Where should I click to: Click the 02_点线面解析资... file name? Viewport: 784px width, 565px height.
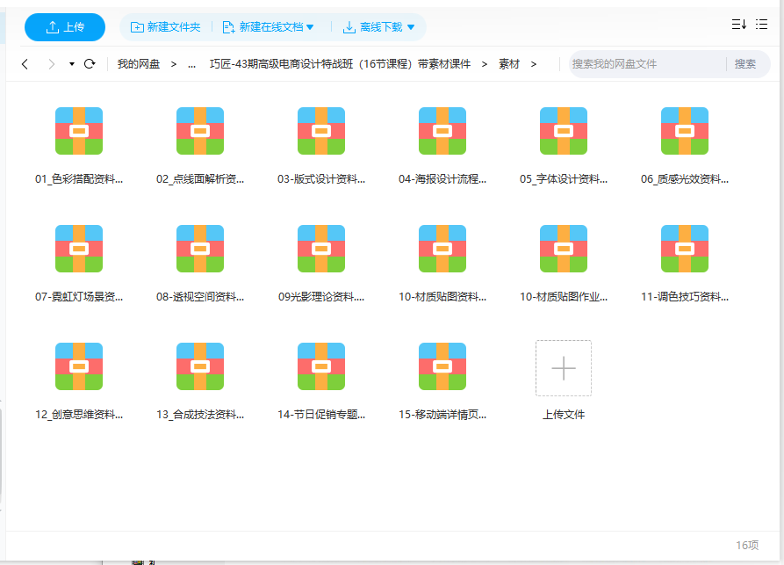pos(200,178)
